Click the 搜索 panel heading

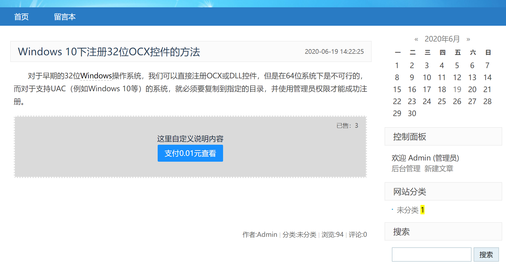401,232
